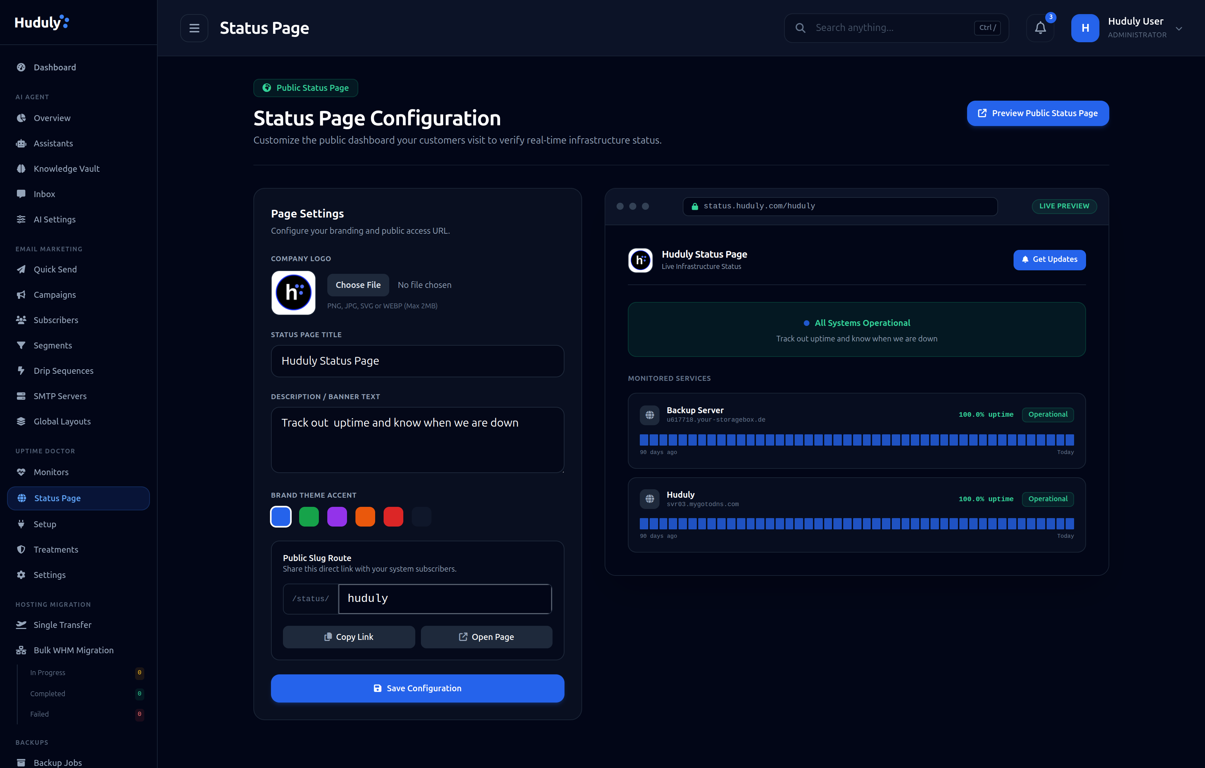
Task: Click the Assistants robot icon
Action: pos(21,144)
